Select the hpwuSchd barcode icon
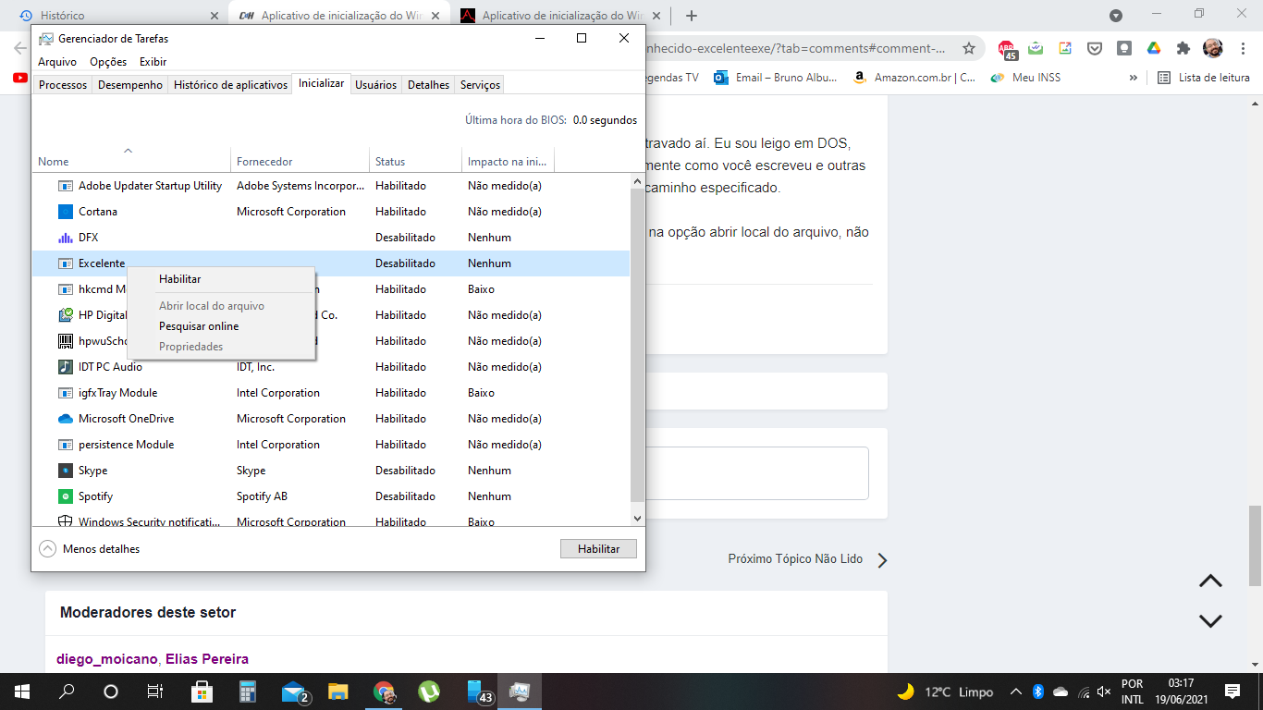Image resolution: width=1263 pixels, height=710 pixels. click(66, 341)
